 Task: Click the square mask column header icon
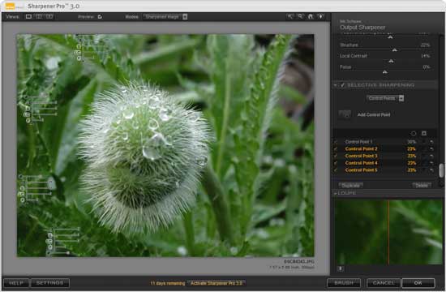pos(424,134)
